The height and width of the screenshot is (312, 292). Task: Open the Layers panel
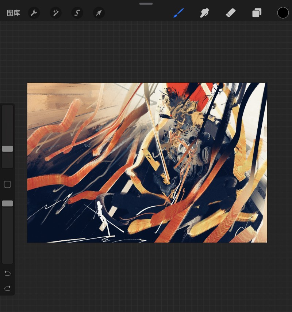click(x=257, y=13)
